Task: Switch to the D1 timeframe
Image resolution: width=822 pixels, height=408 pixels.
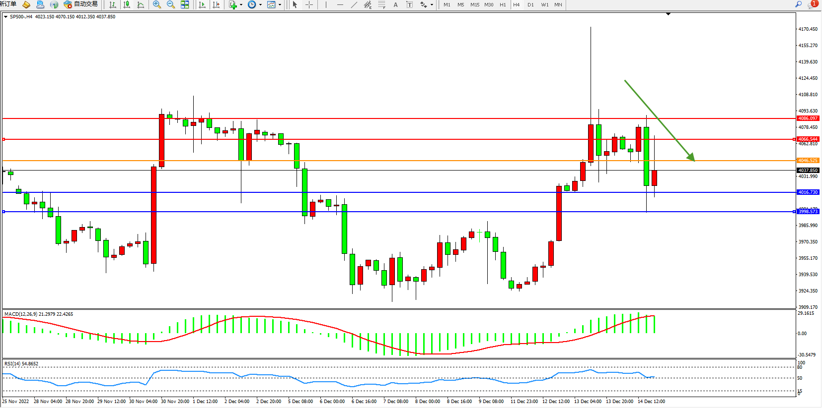Action: [x=530, y=4]
